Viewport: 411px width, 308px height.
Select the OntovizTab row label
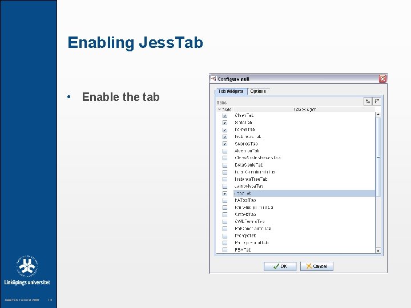pos(245,214)
